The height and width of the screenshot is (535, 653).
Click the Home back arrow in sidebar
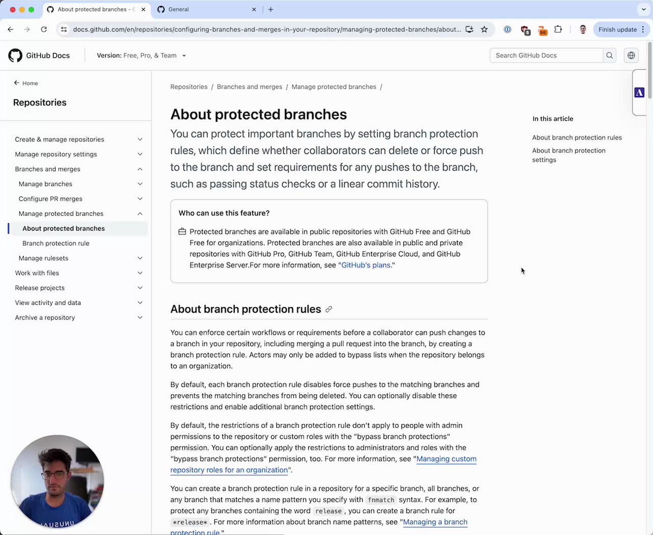pos(16,83)
